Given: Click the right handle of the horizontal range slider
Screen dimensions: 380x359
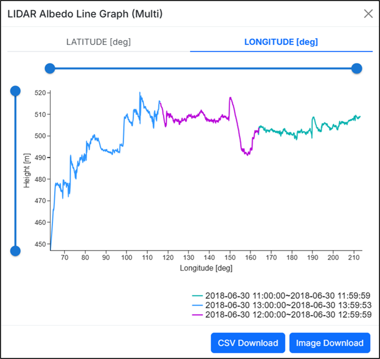Looking at the screenshot, I should click(357, 69).
